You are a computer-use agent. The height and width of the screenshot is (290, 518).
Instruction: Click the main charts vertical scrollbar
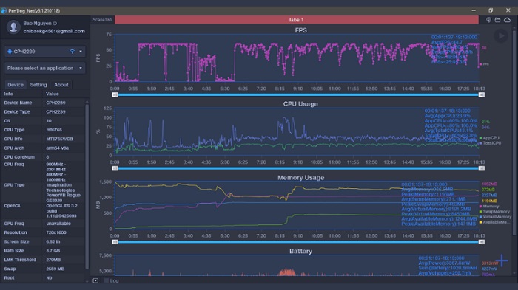[514, 133]
